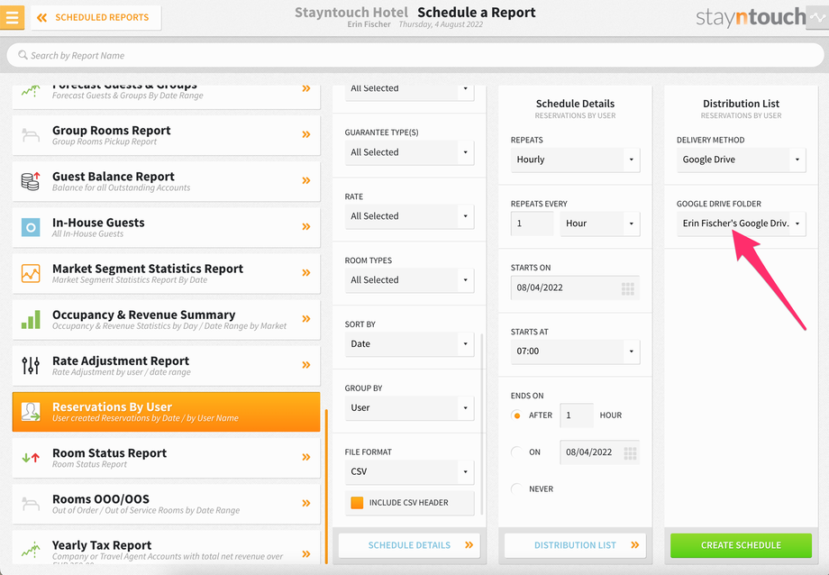829x575 pixels.
Task: Click the report parameters panel scrollbar
Action: pos(482,424)
